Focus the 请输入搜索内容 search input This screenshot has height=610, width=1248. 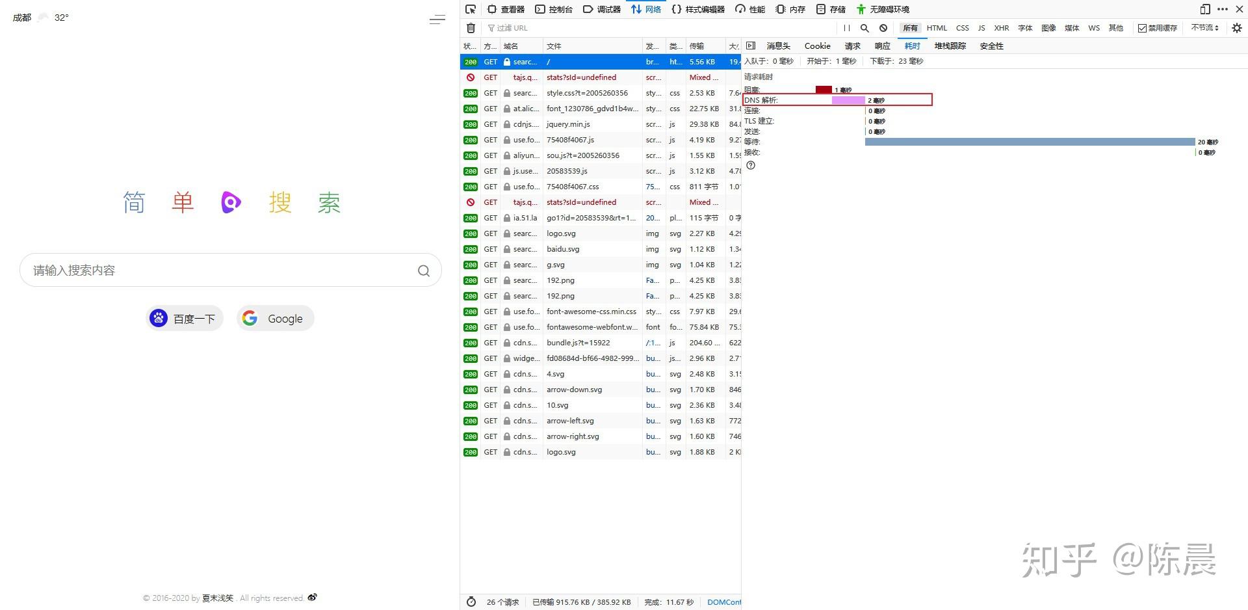[x=231, y=270]
